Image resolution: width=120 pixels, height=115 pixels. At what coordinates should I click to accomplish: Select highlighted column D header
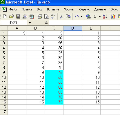point(72,28)
